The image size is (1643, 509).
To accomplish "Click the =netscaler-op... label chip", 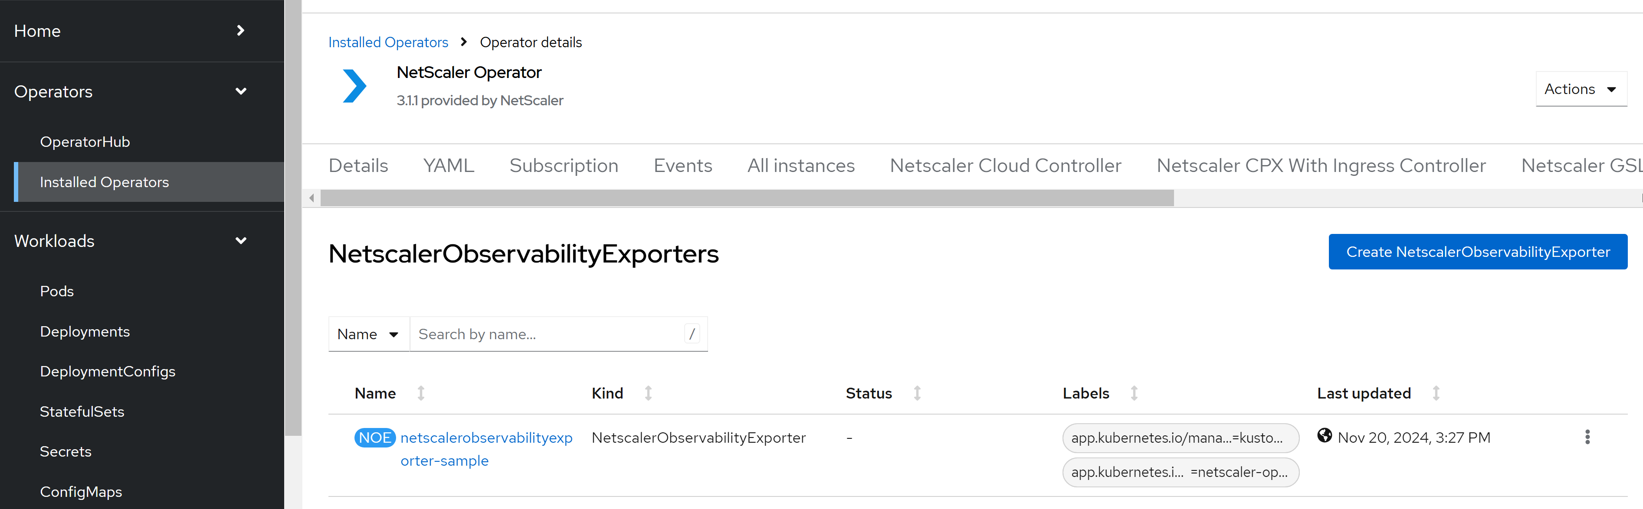I will [x=1181, y=472].
